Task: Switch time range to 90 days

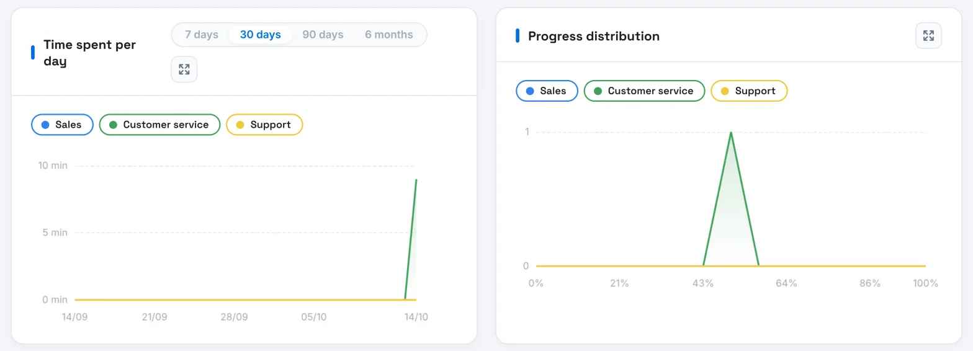Action: [323, 35]
